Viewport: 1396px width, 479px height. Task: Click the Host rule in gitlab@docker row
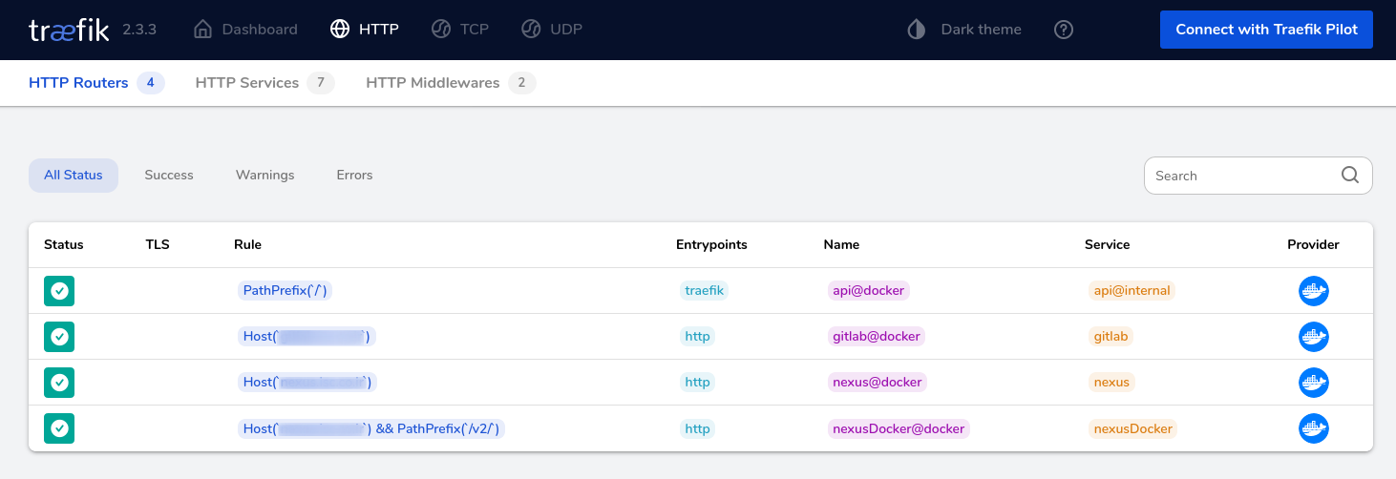click(307, 336)
